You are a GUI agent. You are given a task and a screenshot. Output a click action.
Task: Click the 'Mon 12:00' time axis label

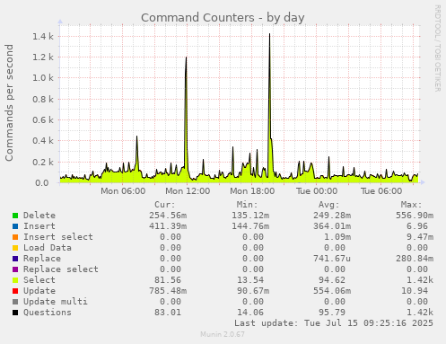click(188, 191)
